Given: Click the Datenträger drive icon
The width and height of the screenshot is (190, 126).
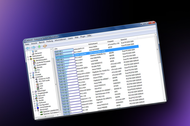Looking at the screenshot, I should [x=35, y=92].
